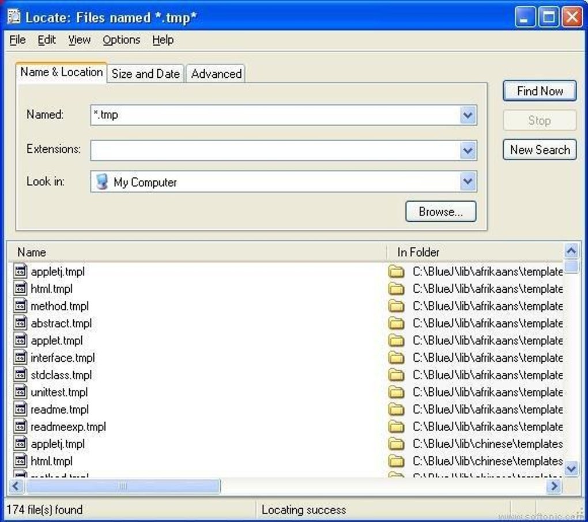Click the readmeexp.tmpl file icon
Viewport: 588px width, 522px height.
(20, 426)
